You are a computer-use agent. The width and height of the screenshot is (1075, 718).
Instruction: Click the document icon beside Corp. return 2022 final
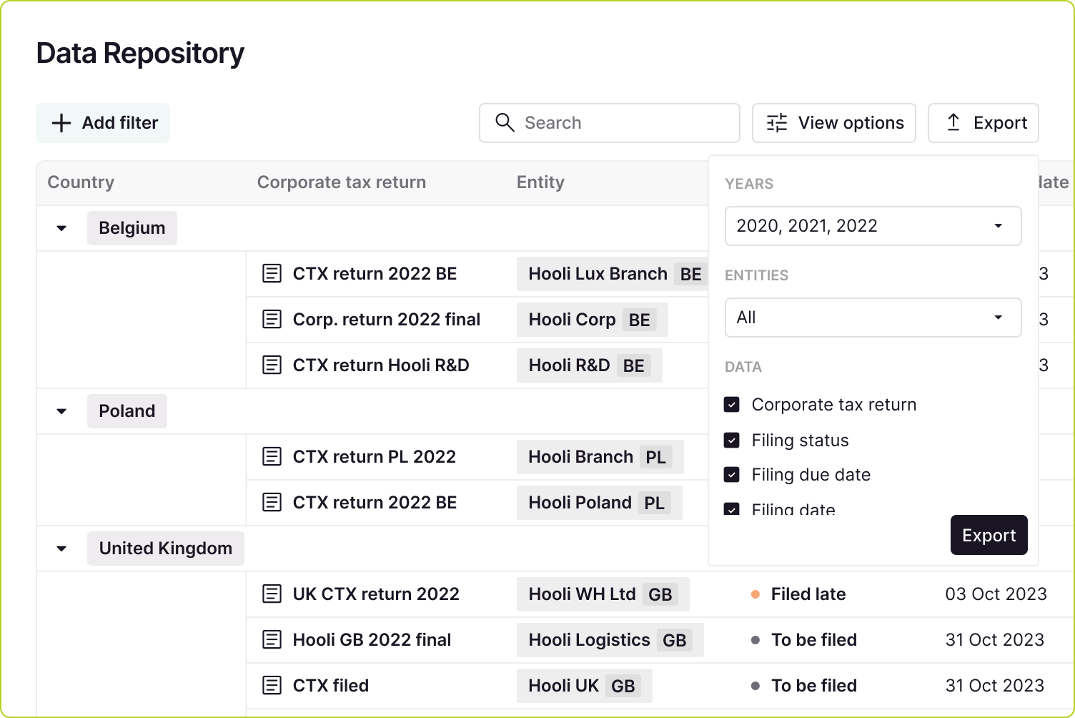[272, 320]
